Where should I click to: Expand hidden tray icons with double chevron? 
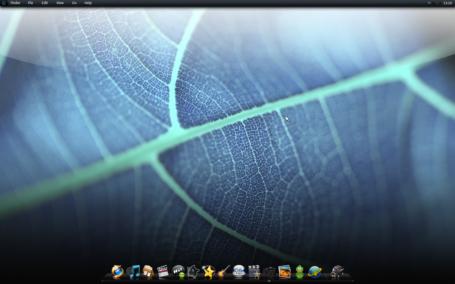pyautogui.click(x=429, y=3)
